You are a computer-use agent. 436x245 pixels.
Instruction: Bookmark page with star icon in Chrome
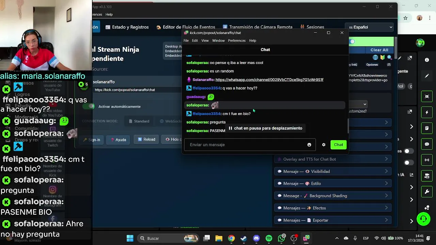405,18
